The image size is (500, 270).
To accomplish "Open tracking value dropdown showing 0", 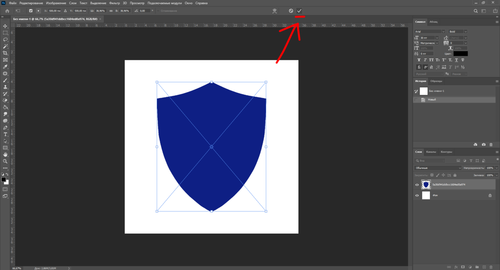I will (x=465, y=43).
